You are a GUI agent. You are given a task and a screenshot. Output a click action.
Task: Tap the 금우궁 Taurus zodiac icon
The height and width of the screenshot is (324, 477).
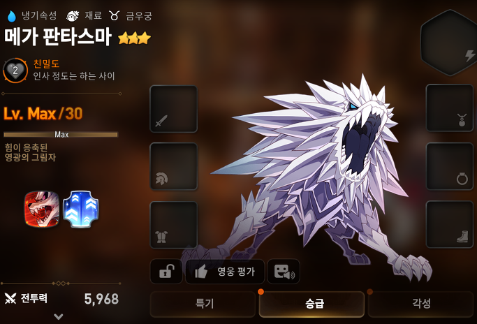(114, 15)
